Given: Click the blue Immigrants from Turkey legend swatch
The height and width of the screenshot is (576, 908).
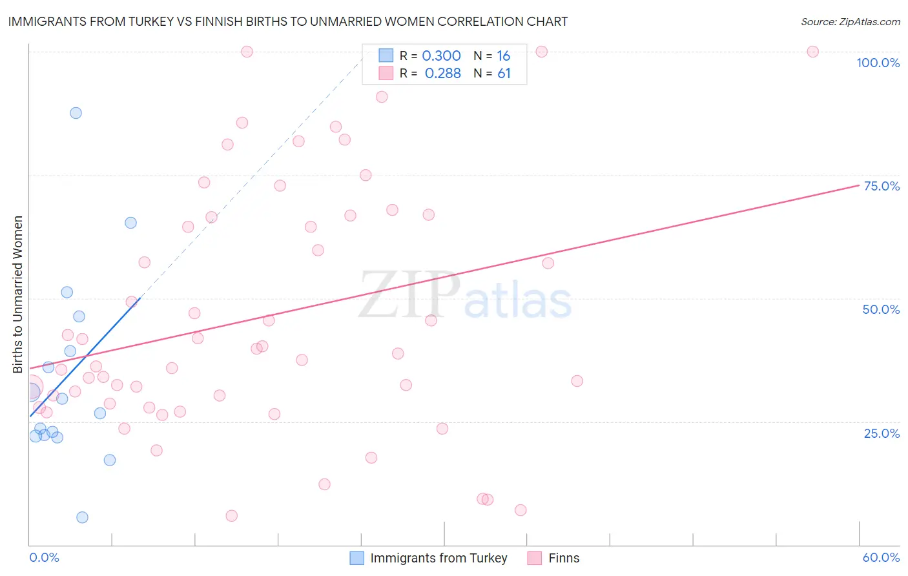Looking at the screenshot, I should click(x=356, y=558).
